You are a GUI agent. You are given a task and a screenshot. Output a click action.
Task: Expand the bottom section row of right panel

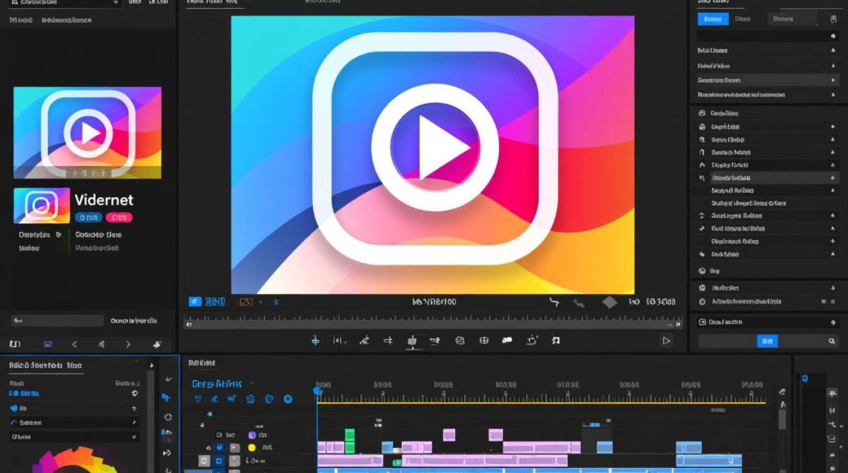tap(767, 322)
